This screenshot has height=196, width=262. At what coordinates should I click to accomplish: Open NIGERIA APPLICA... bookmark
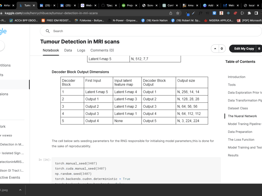coord(219,20)
